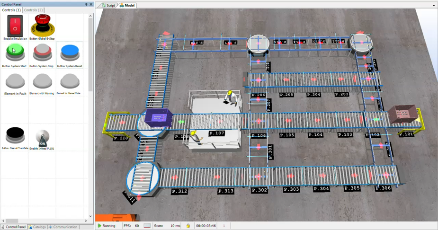The width and height of the screenshot is (438, 230).
Task: Click the elapsed time 00:00:03:46
Action: (x=206, y=226)
